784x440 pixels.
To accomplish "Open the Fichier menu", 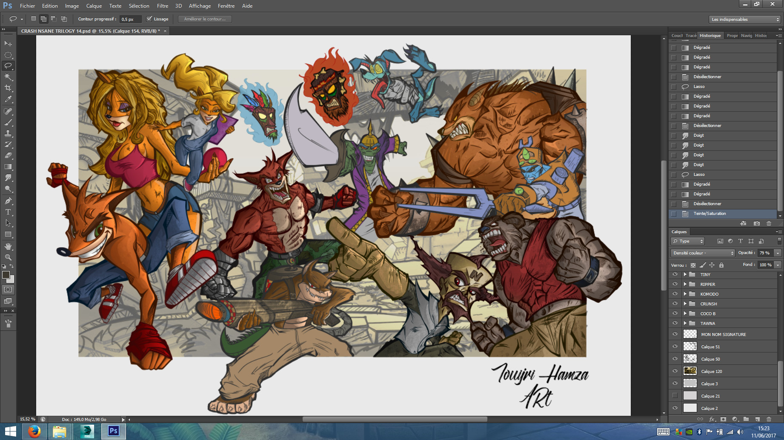I will 27,6.
